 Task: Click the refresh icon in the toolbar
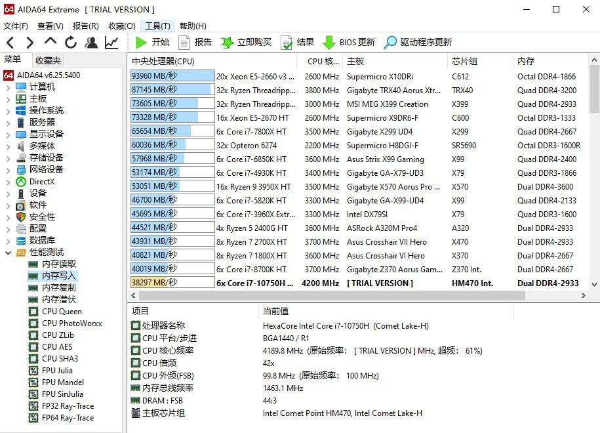[x=71, y=41]
